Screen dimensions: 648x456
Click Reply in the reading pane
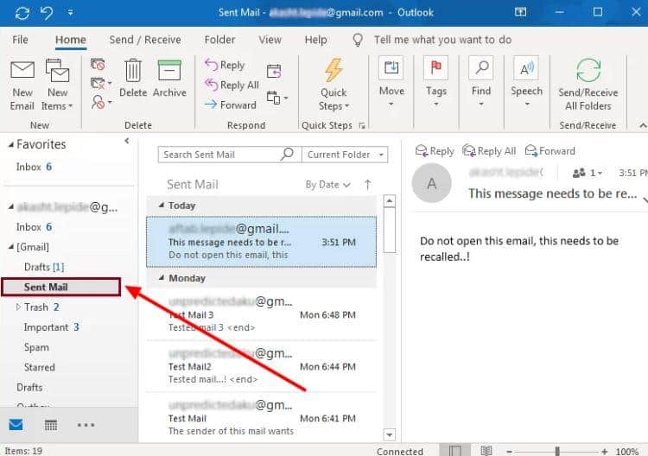point(435,151)
